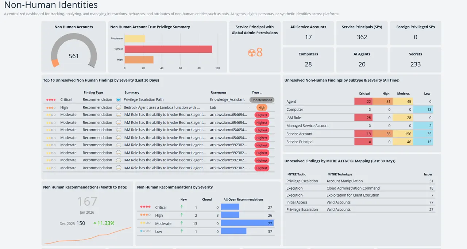
Task: Click the blue Azure icon on Privilege Escalation Path row
Action: coord(118,99)
